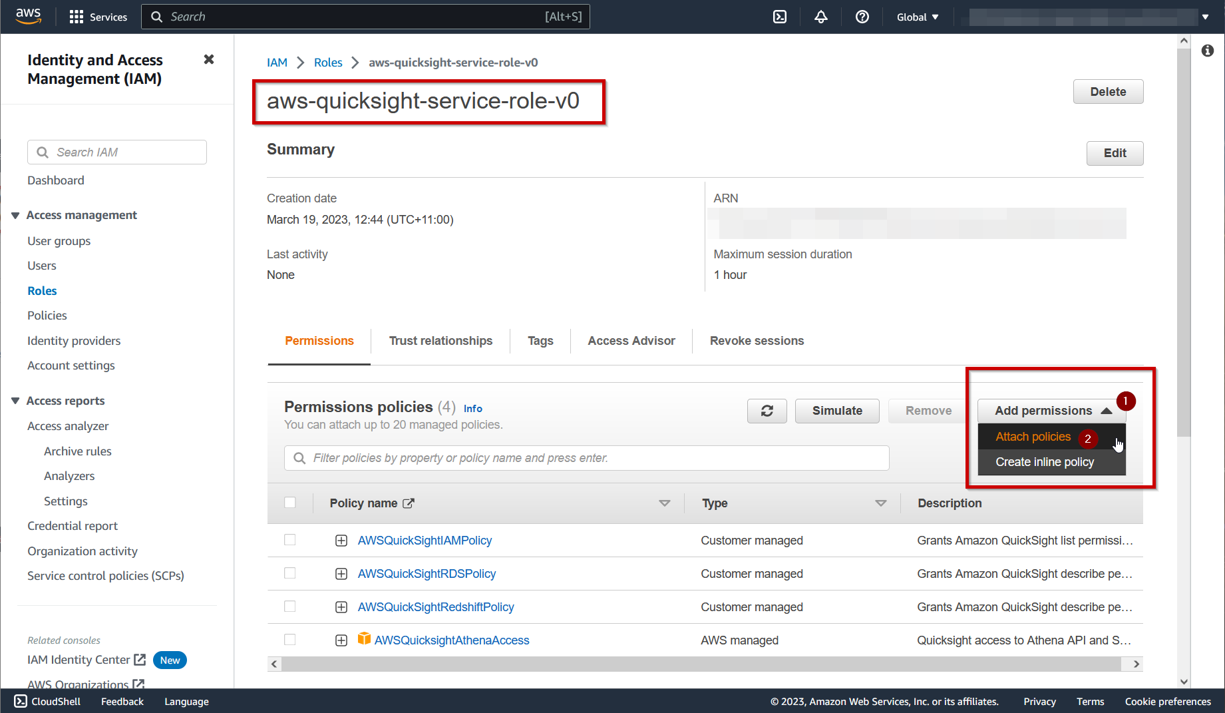Go to Dashboard in the sidebar
Viewport: 1225px width, 713px height.
(x=56, y=180)
